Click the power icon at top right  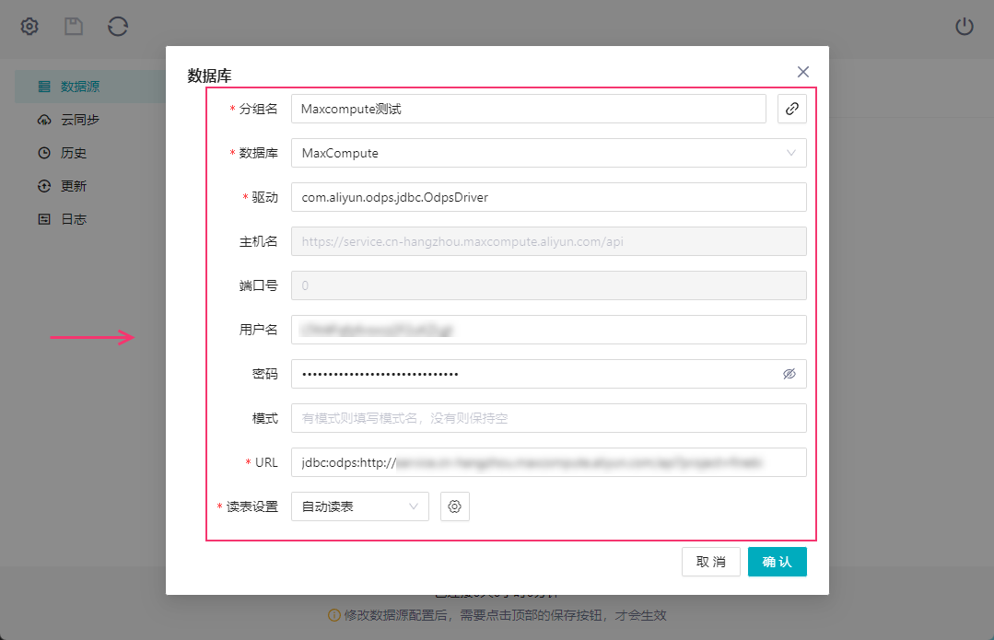point(965,26)
